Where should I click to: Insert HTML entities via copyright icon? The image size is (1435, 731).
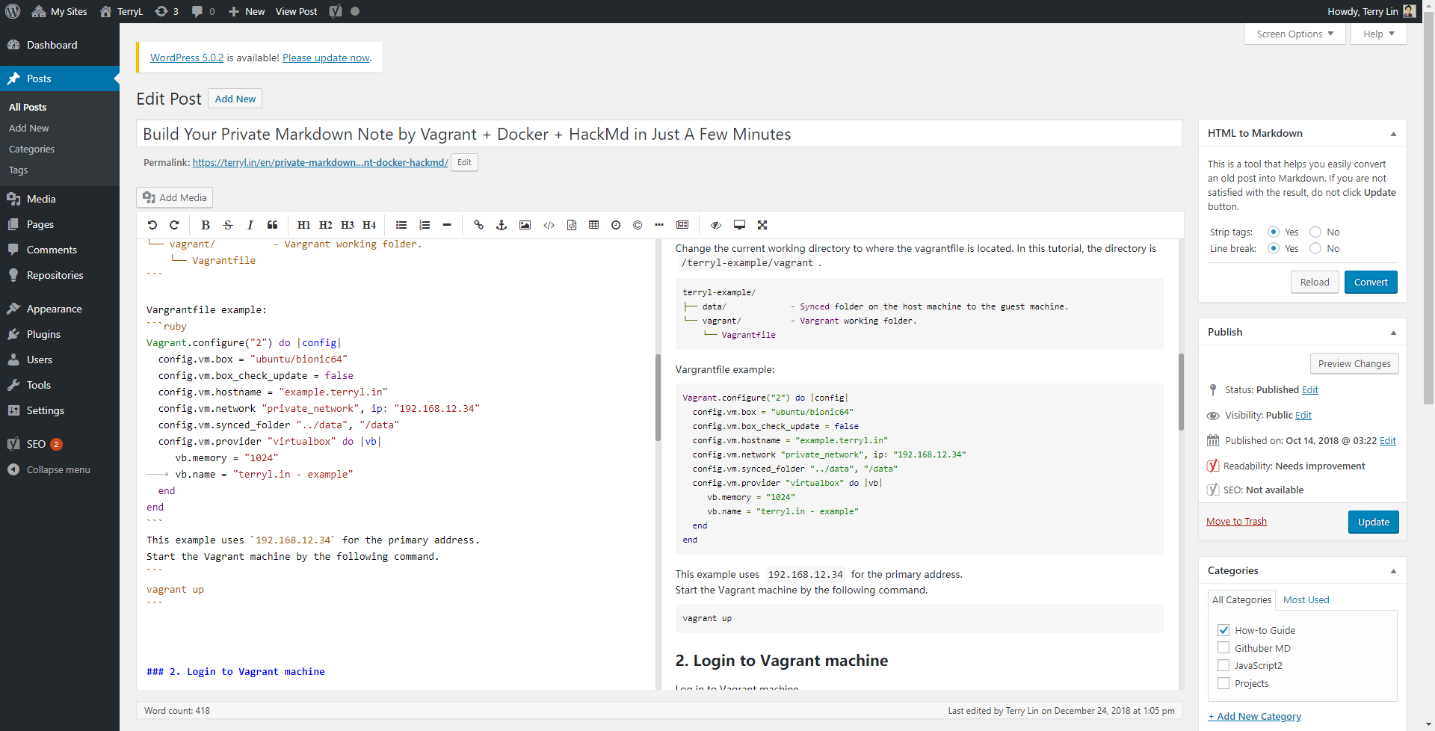[638, 225]
